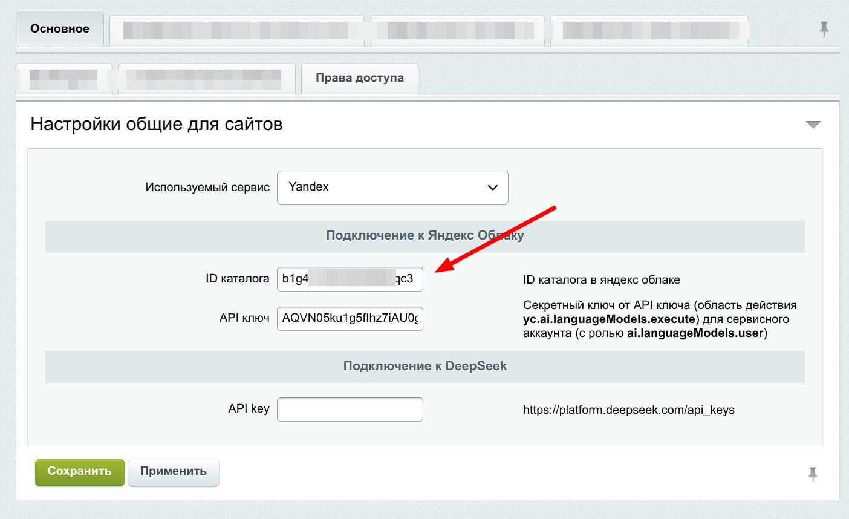The height and width of the screenshot is (519, 849).
Task: Focus the 'ID каталога' input field
Action: pyautogui.click(x=350, y=279)
